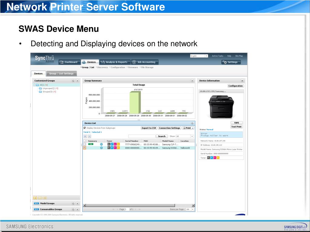Click magenta toner swatch in helloworld row

point(115,148)
